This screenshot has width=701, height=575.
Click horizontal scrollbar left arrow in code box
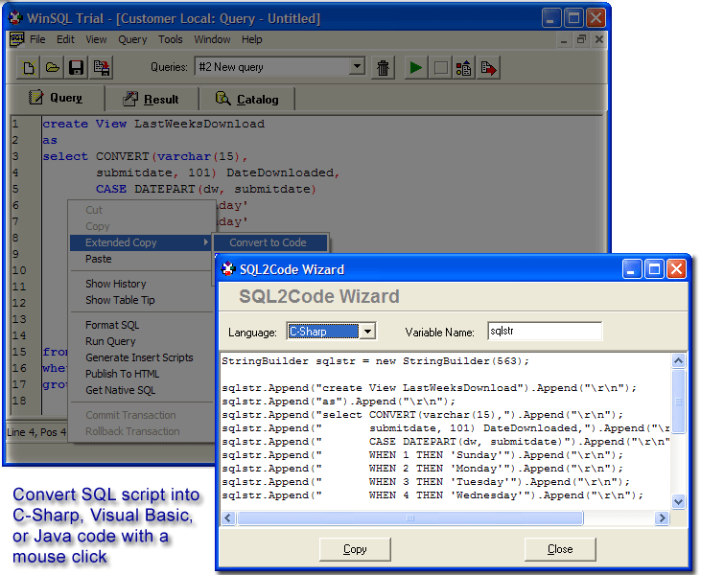[x=228, y=517]
